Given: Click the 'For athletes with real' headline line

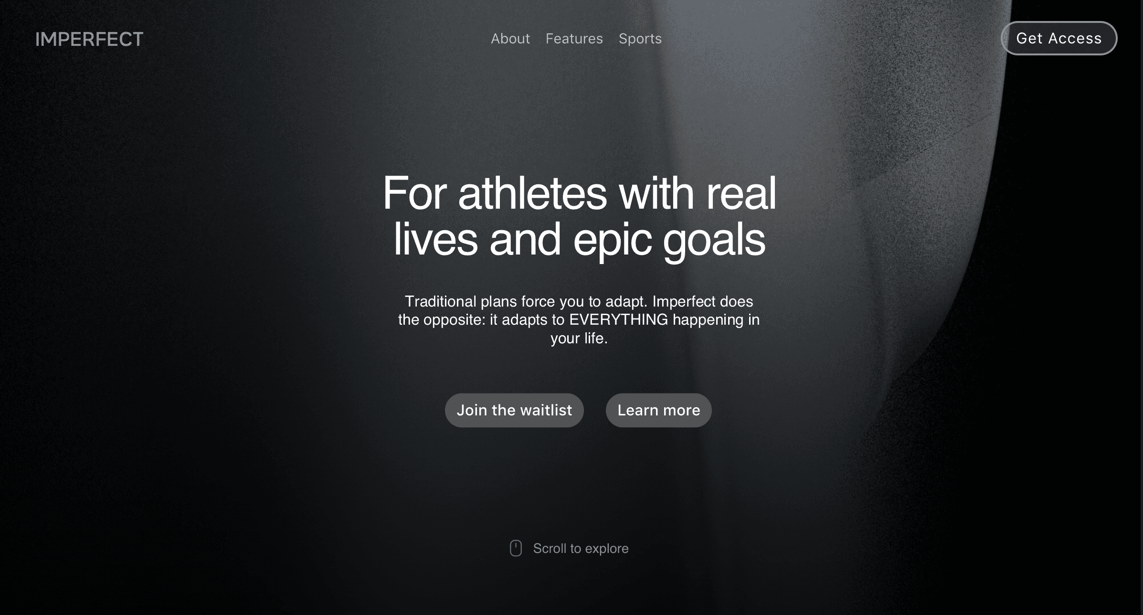Looking at the screenshot, I should point(579,193).
